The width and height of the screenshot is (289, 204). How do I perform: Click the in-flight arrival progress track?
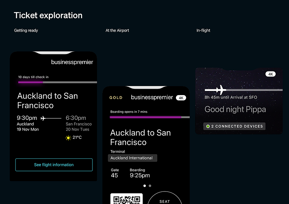[243, 90]
